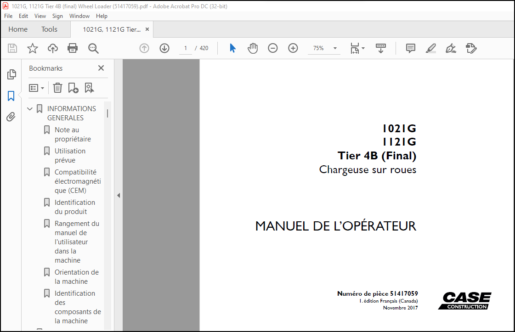Click the page number field
The image size is (515, 332).
point(186,48)
